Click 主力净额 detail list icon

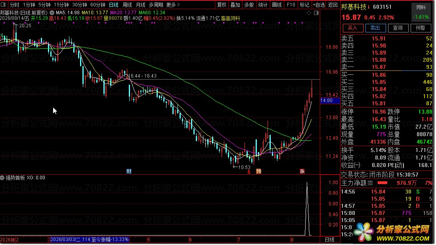pos(370,183)
